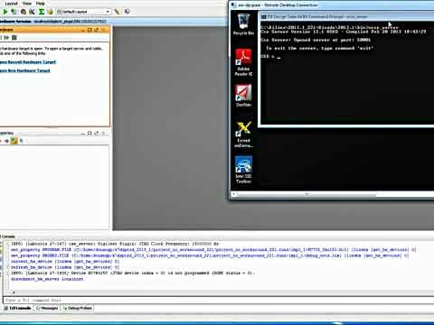
Task: Open the Default Layout dropdown
Action: point(83,12)
